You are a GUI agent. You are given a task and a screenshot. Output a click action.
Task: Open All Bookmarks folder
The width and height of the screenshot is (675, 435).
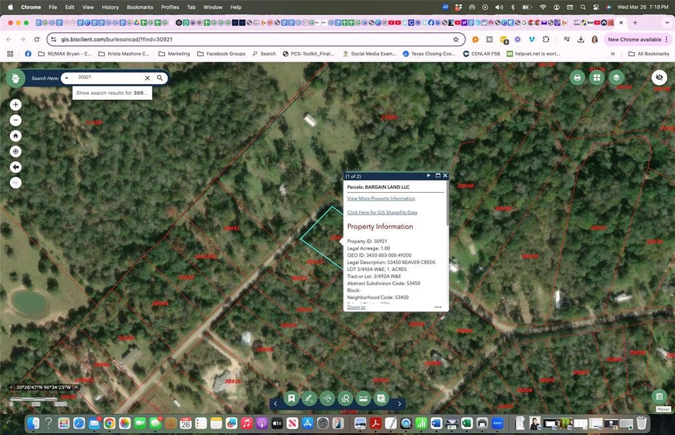649,54
